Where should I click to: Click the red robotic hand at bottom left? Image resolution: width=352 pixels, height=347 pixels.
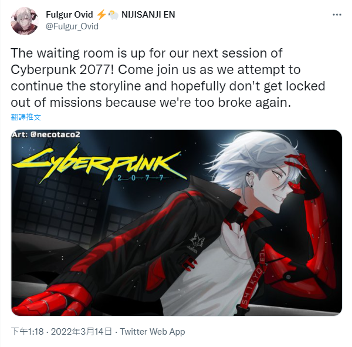pos(52,301)
